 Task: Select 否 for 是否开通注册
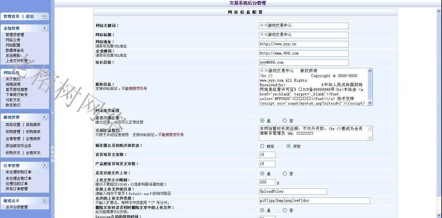(x=285, y=121)
